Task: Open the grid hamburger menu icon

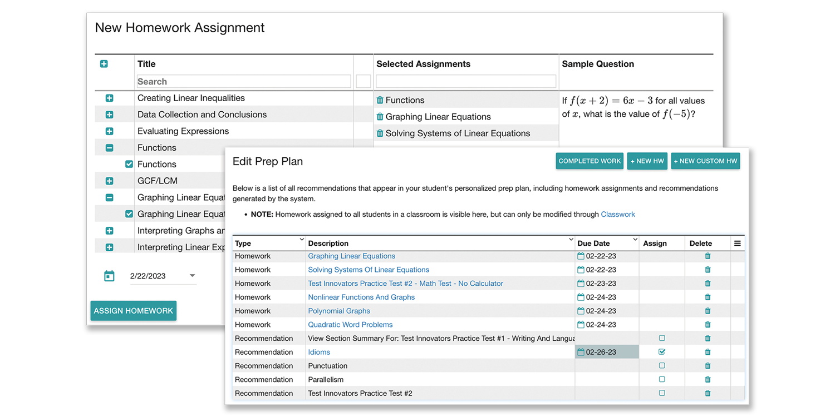Action: [x=738, y=244]
